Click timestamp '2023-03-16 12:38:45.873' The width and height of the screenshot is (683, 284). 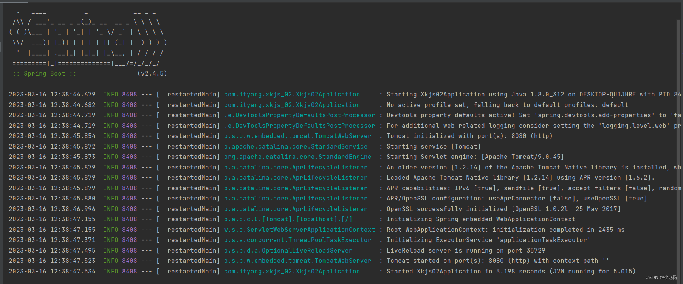52,157
